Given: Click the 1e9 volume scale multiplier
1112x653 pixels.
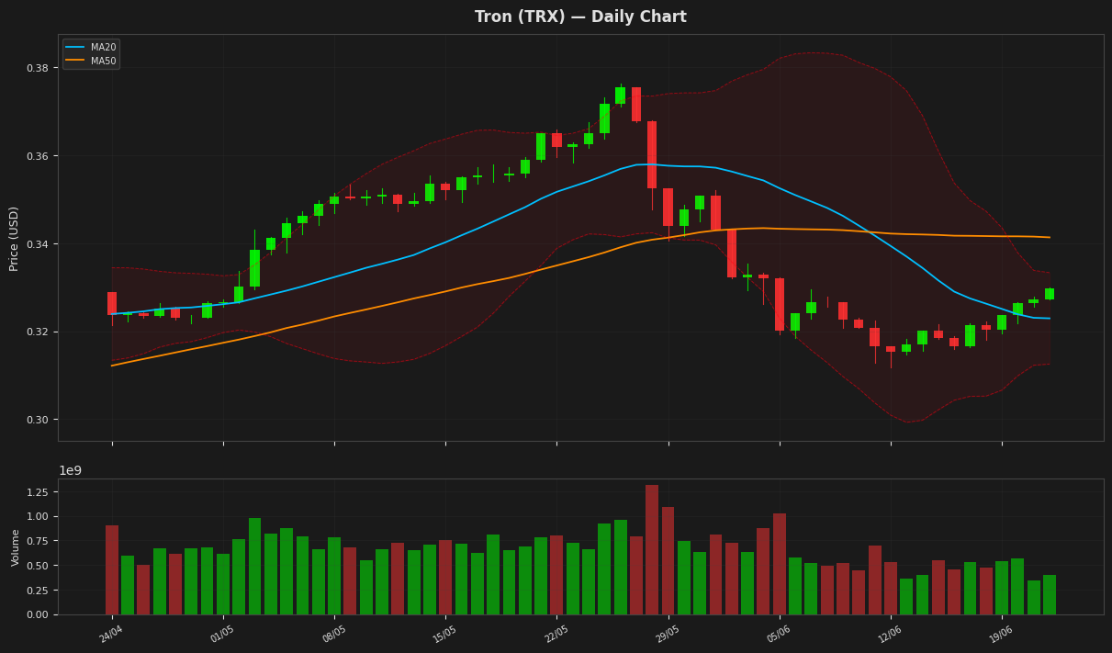Looking at the screenshot, I should [x=70, y=470].
